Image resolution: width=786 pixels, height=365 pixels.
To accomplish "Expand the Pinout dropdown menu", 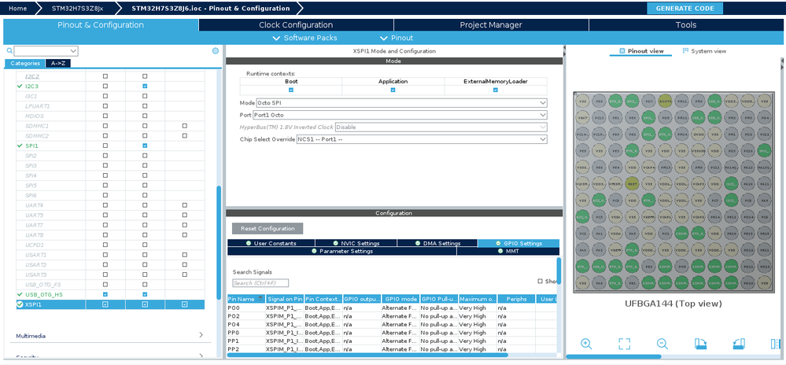I will [x=397, y=38].
